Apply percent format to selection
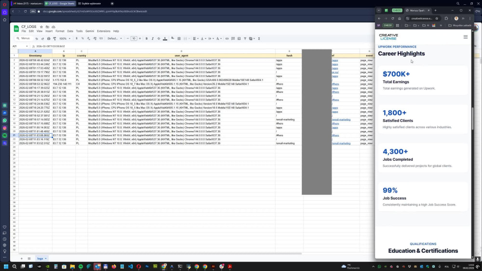 [82, 39]
